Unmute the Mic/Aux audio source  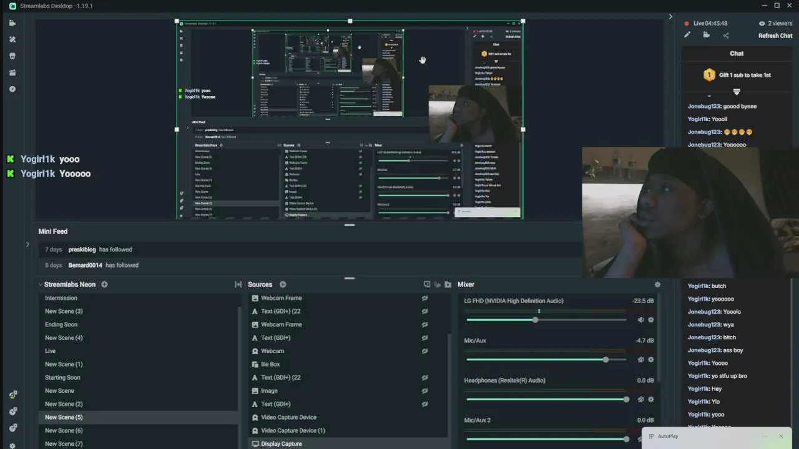(640, 360)
